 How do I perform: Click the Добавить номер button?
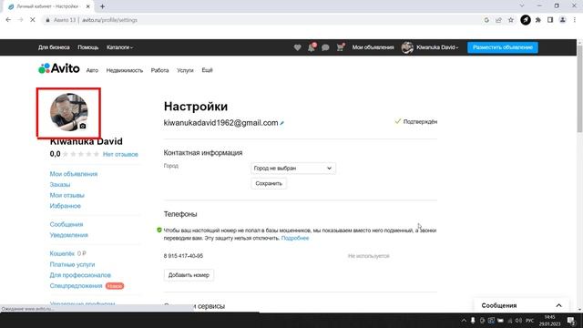coord(189,275)
